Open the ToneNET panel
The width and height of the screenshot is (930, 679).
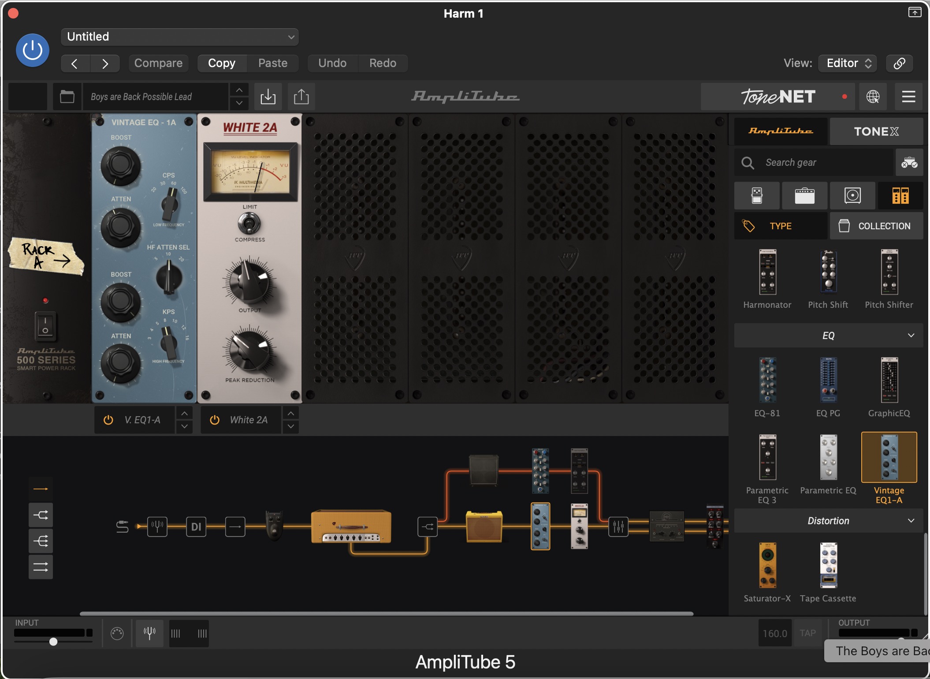tap(778, 97)
